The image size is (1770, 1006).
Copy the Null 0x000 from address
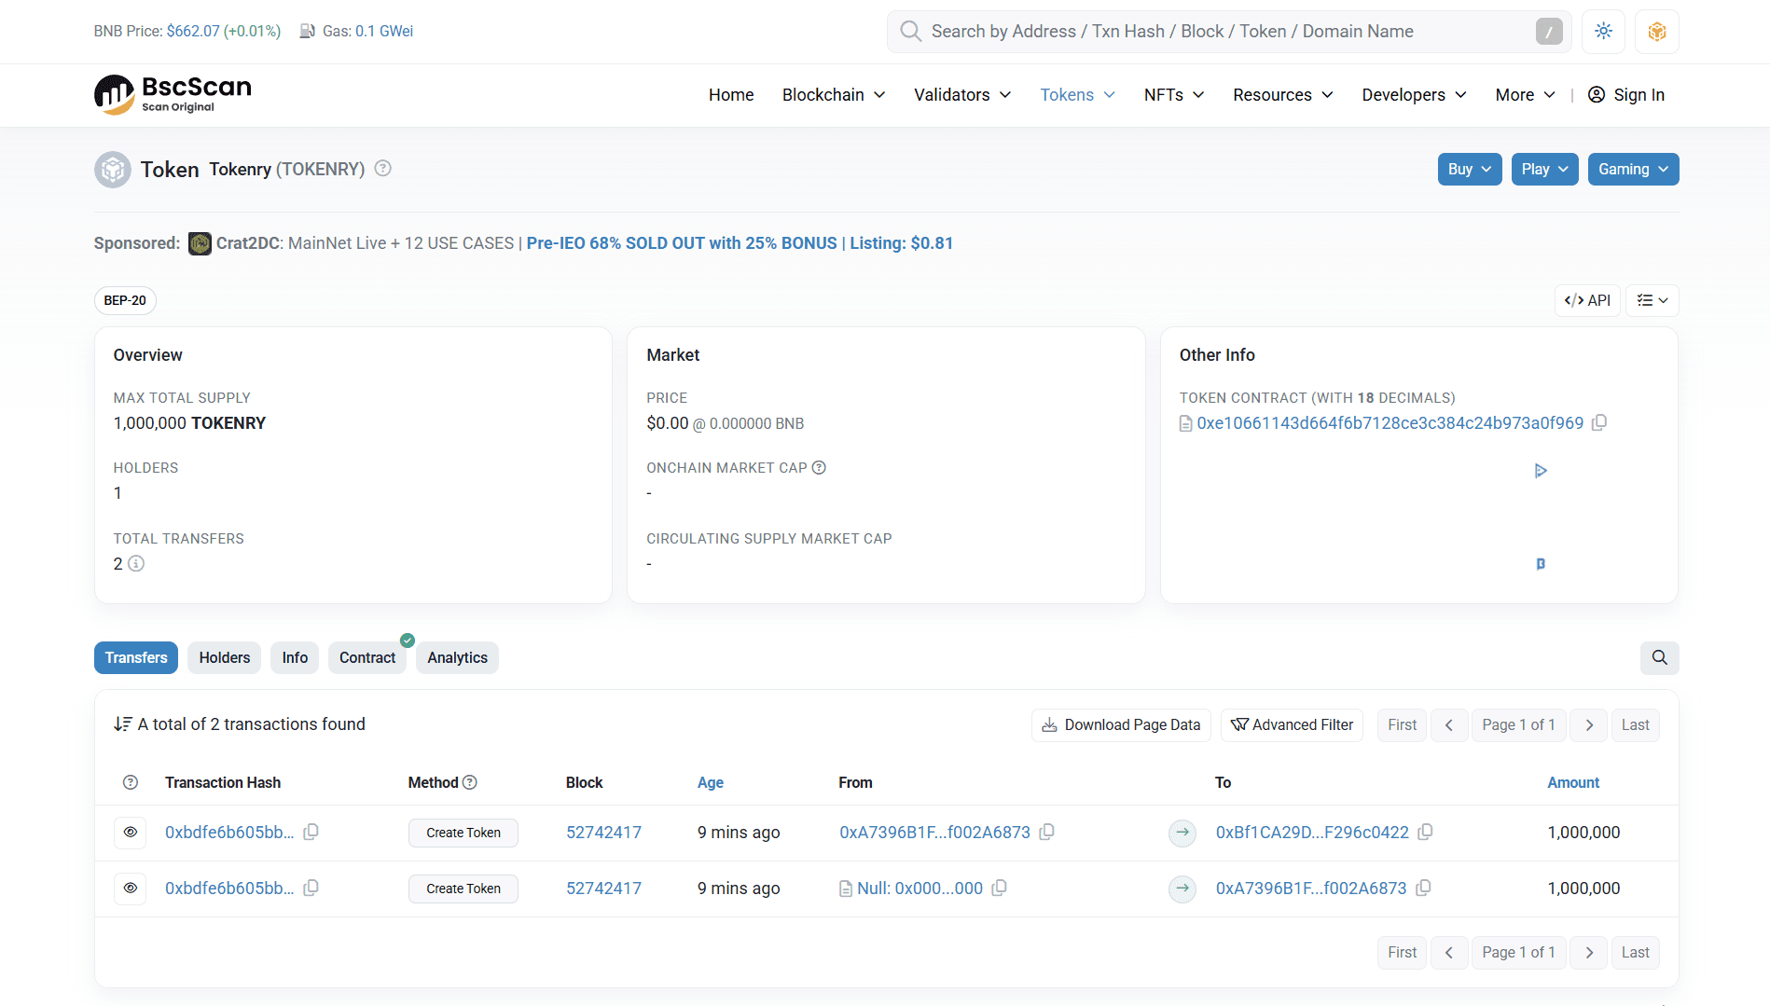(x=999, y=889)
